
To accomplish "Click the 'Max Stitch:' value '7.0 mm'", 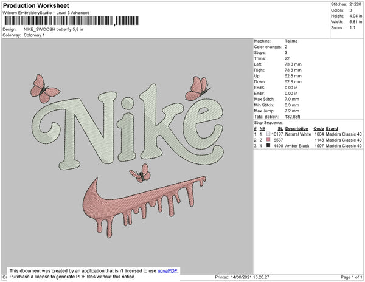I will (x=292, y=99).
